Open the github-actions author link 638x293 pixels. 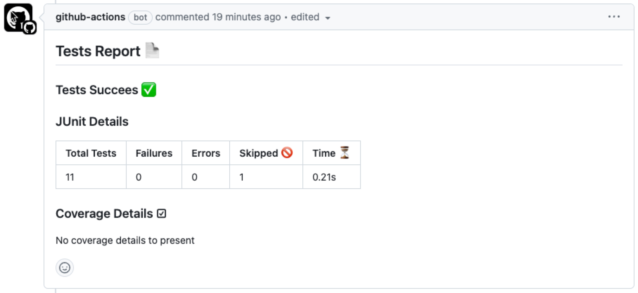click(90, 17)
